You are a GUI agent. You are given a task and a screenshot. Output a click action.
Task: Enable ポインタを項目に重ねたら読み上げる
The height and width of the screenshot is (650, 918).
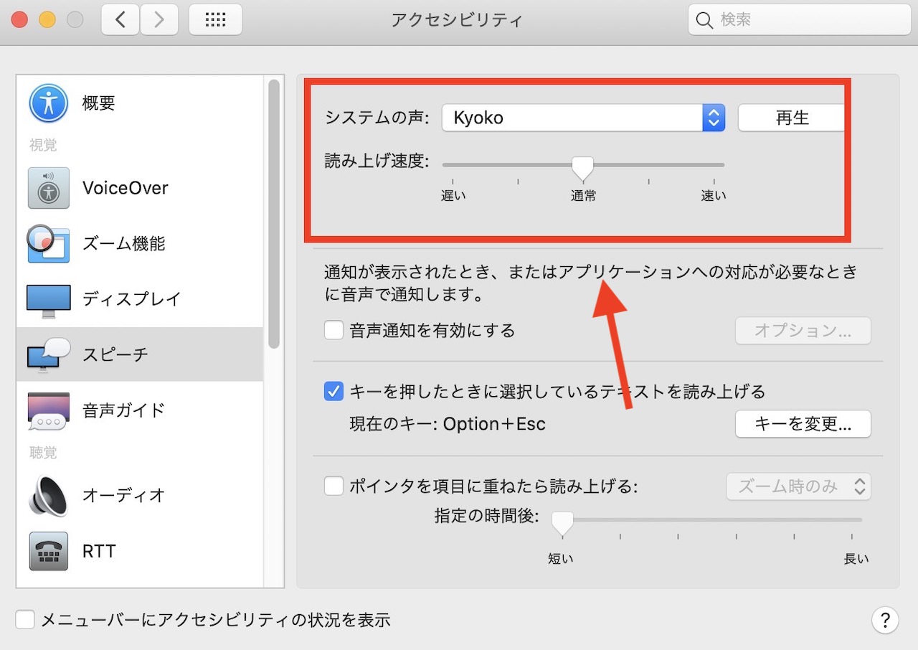pos(333,486)
